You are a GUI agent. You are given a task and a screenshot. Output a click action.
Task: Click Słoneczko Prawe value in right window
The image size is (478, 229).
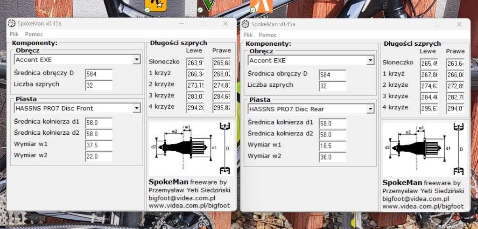456,63
